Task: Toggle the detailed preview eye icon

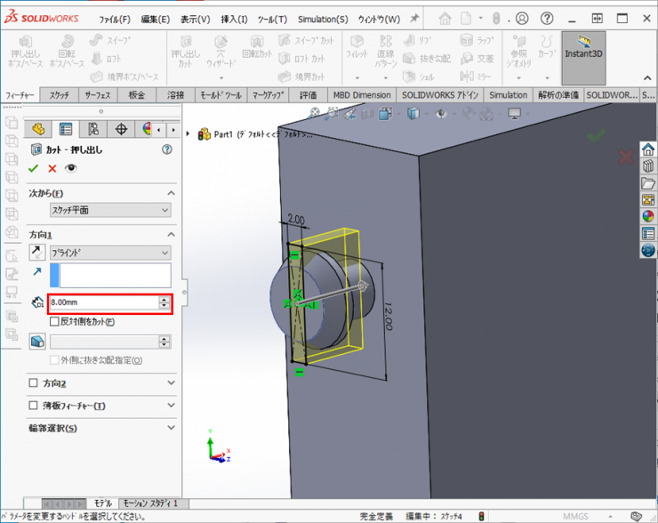Action: (x=71, y=168)
